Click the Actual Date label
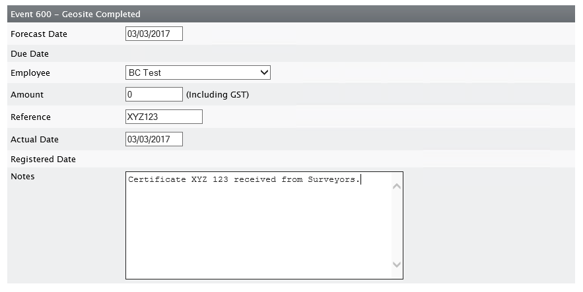Viewport: 583px width, 292px height. [x=34, y=140]
